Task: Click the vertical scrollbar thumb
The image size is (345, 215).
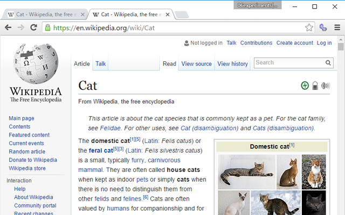Action: [341, 47]
